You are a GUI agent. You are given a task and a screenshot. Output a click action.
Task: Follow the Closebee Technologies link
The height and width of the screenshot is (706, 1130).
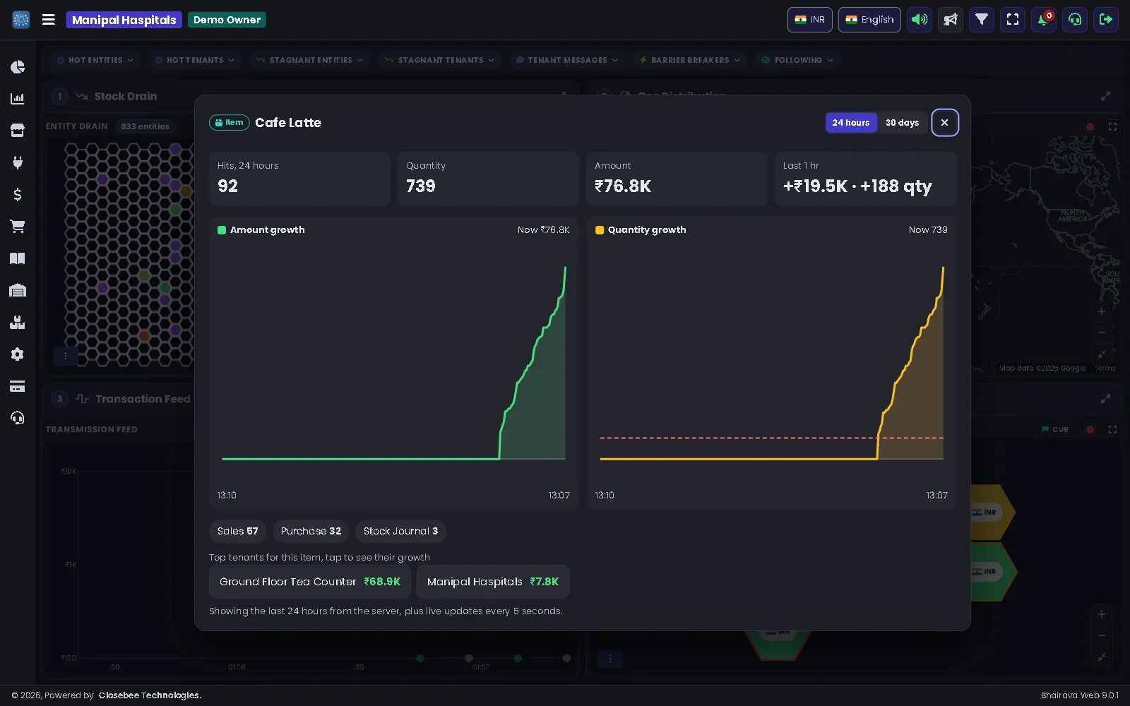(x=150, y=695)
